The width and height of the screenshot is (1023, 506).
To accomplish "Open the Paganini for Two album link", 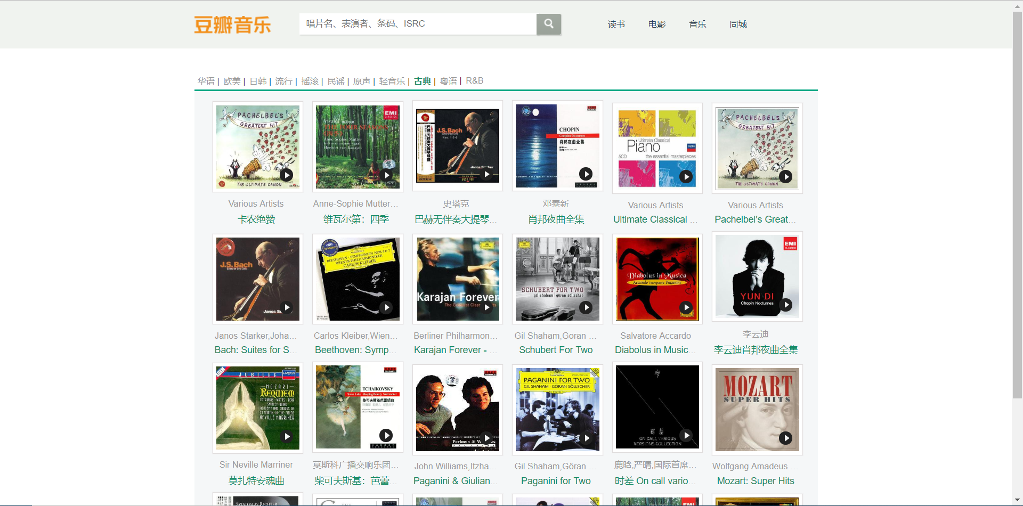I will click(x=556, y=481).
